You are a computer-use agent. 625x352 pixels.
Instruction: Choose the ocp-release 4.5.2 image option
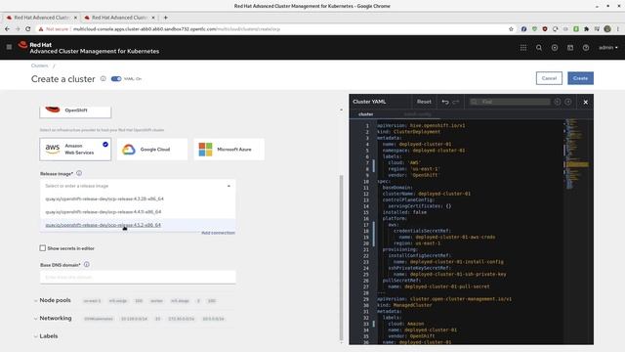[138, 225]
